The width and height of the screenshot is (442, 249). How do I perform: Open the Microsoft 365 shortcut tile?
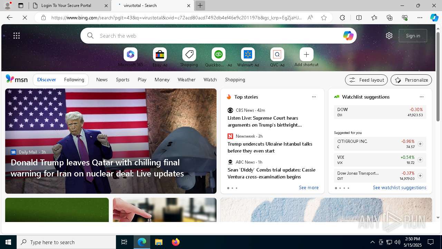[x=131, y=57]
